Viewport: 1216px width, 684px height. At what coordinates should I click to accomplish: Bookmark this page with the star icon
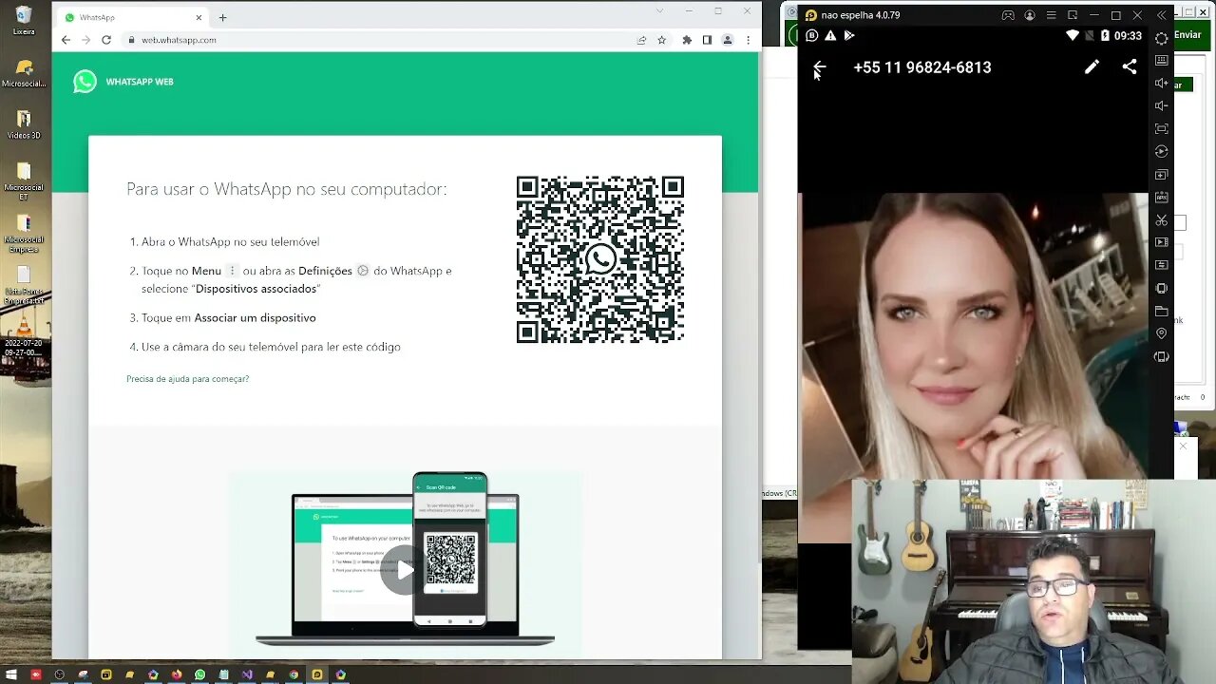point(662,40)
